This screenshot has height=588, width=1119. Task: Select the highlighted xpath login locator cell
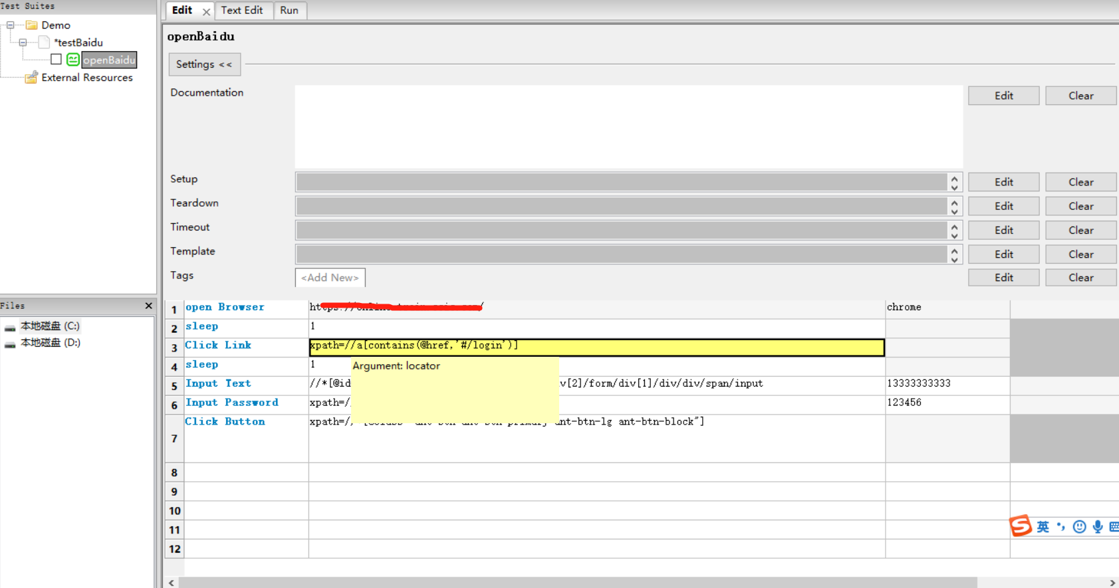pyautogui.click(x=596, y=347)
